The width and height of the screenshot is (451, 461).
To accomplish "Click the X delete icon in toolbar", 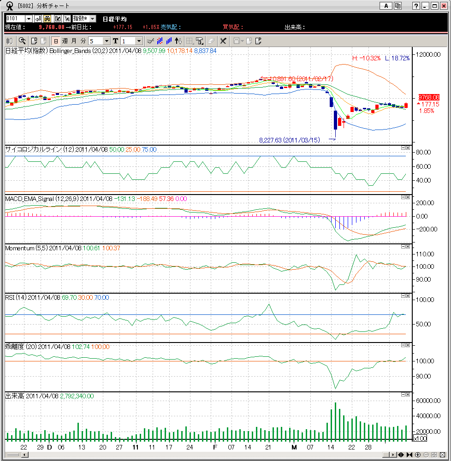I will point(223,41).
